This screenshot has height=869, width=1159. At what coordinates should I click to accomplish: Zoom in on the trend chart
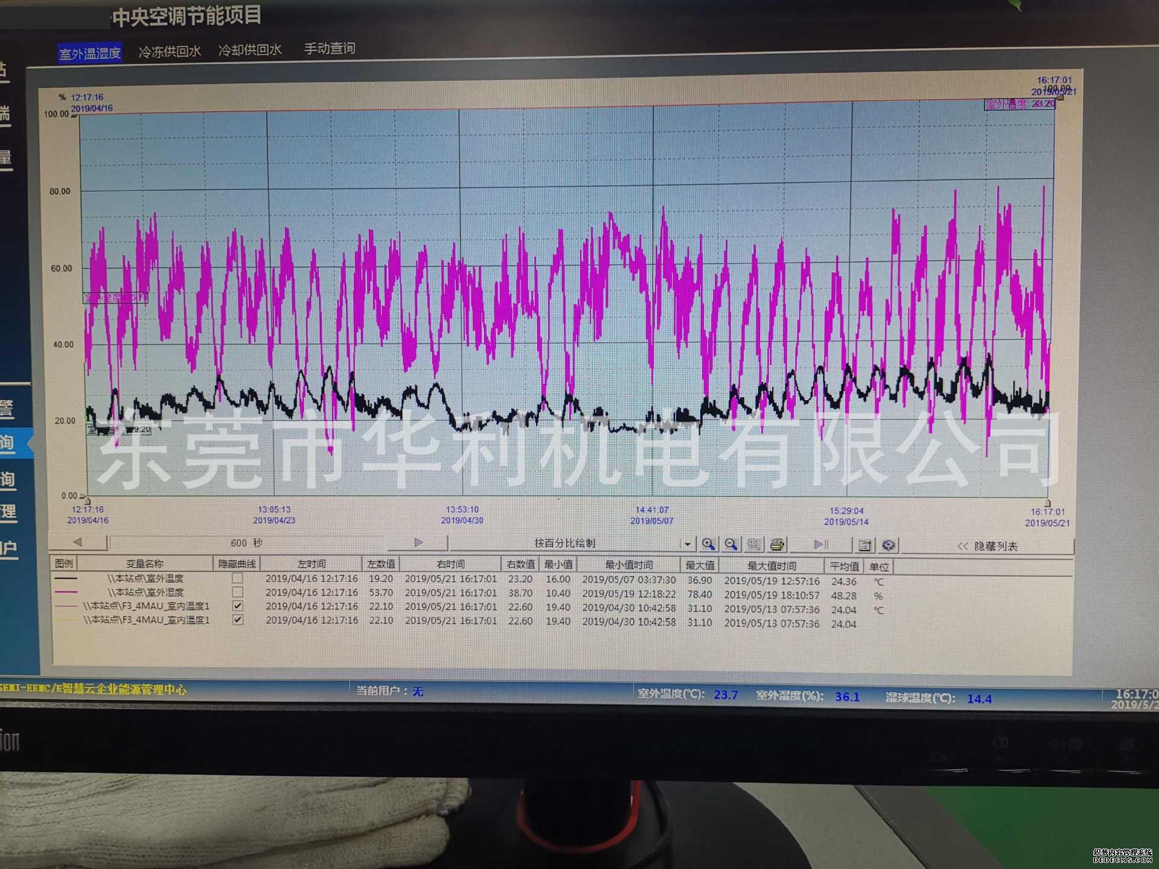(708, 544)
